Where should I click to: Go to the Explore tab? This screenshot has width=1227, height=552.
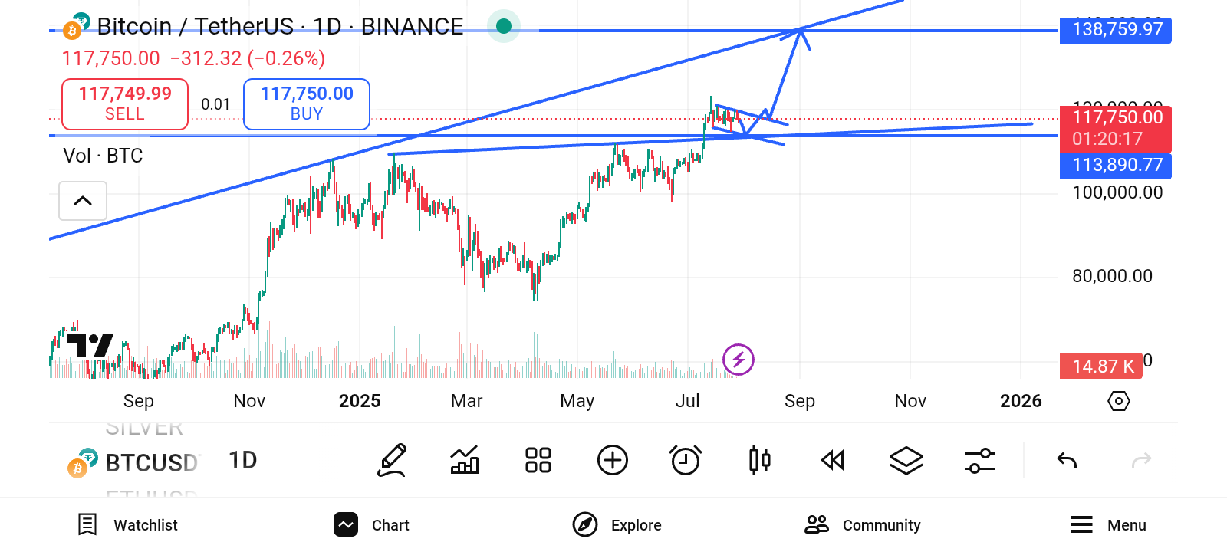tap(617, 525)
